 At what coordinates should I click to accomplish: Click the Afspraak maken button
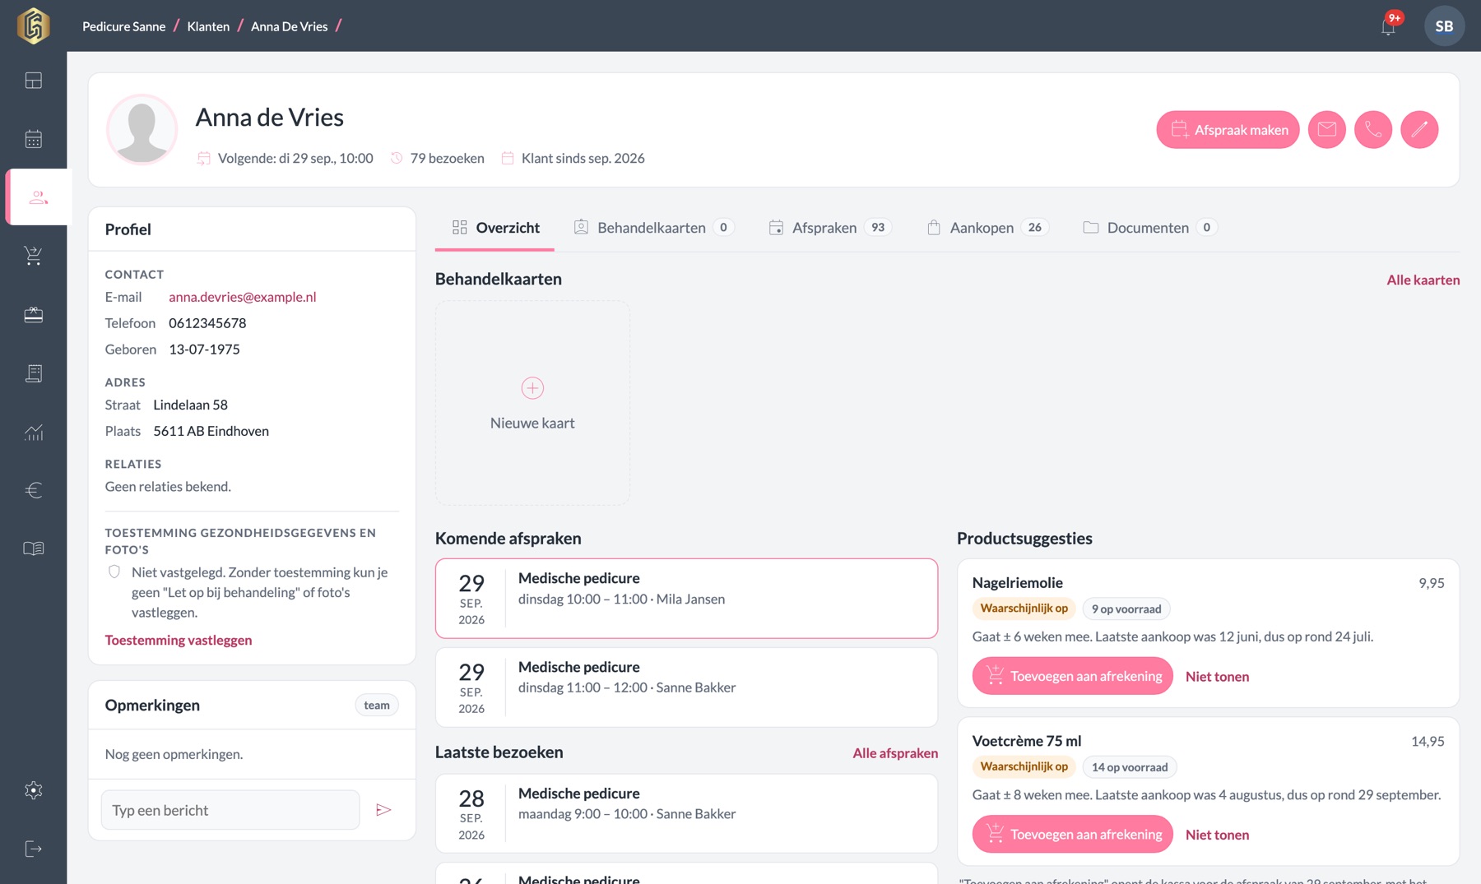coord(1228,130)
